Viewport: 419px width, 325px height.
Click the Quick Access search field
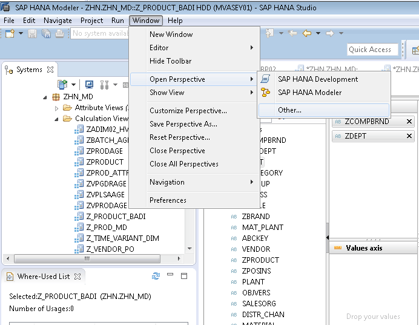[x=372, y=50]
